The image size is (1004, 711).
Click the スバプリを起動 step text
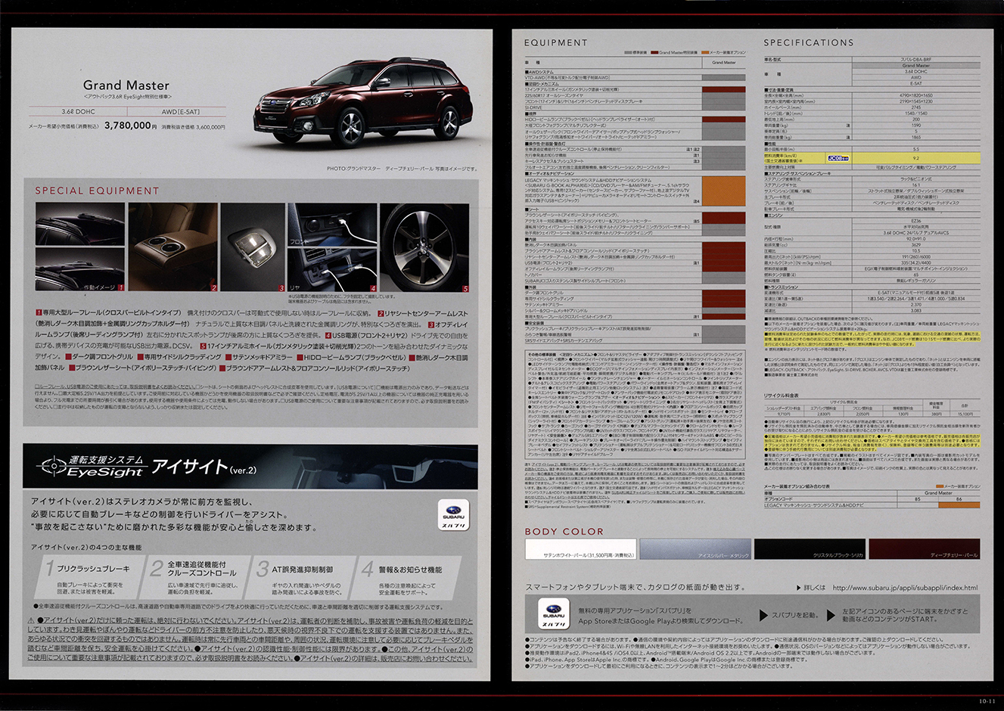(x=794, y=616)
